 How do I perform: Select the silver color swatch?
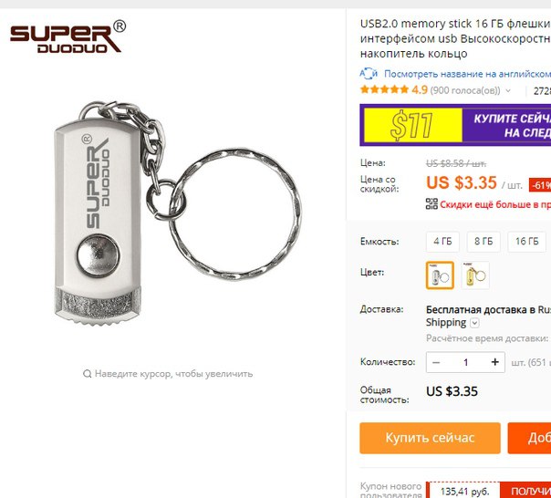(x=440, y=275)
